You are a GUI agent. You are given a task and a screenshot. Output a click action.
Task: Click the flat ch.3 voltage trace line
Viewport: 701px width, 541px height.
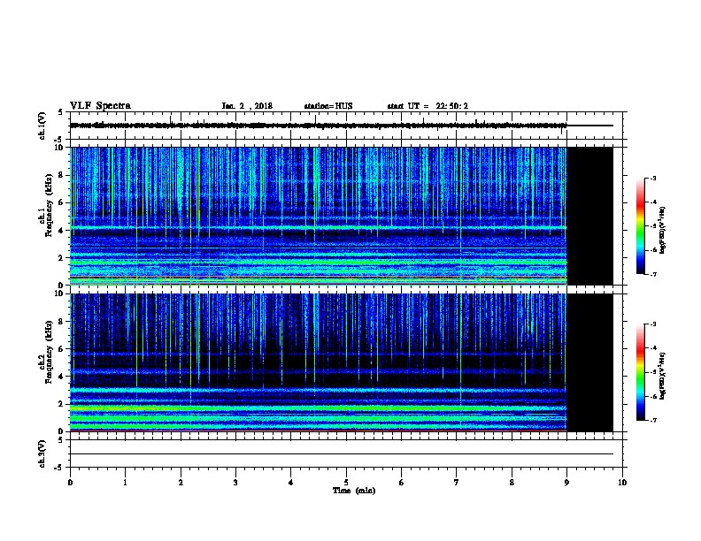(x=342, y=454)
